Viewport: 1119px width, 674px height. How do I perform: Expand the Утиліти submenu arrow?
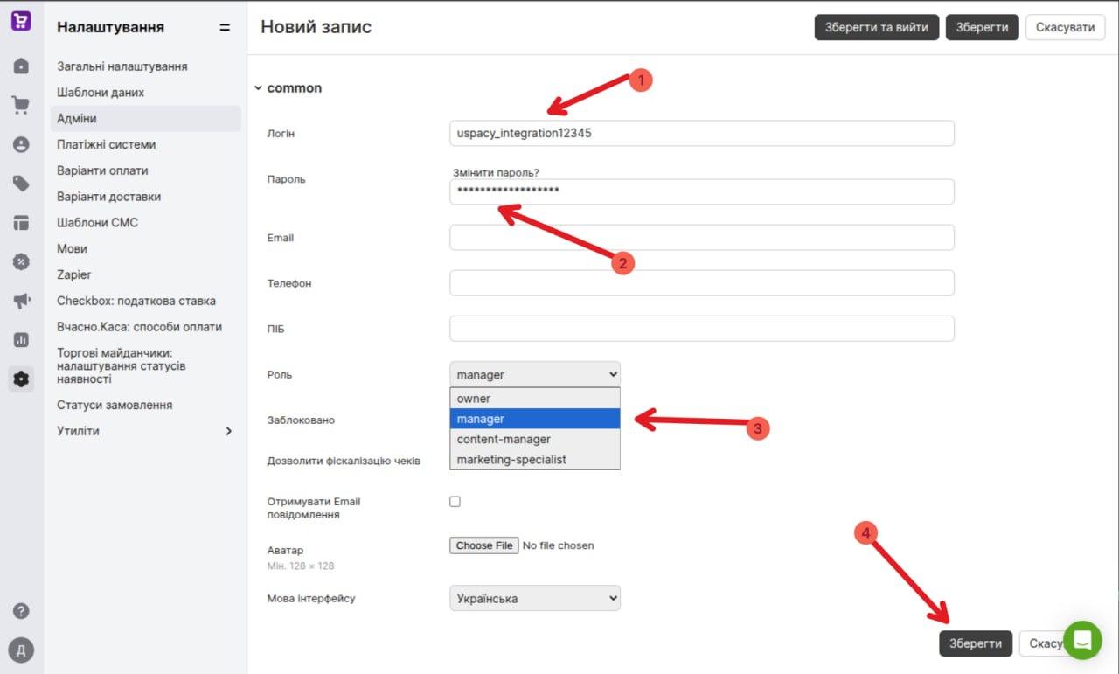coord(228,431)
